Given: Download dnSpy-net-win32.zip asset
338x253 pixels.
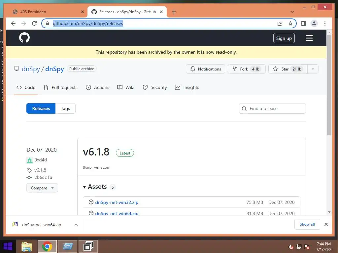Looking at the screenshot, I should (x=117, y=202).
